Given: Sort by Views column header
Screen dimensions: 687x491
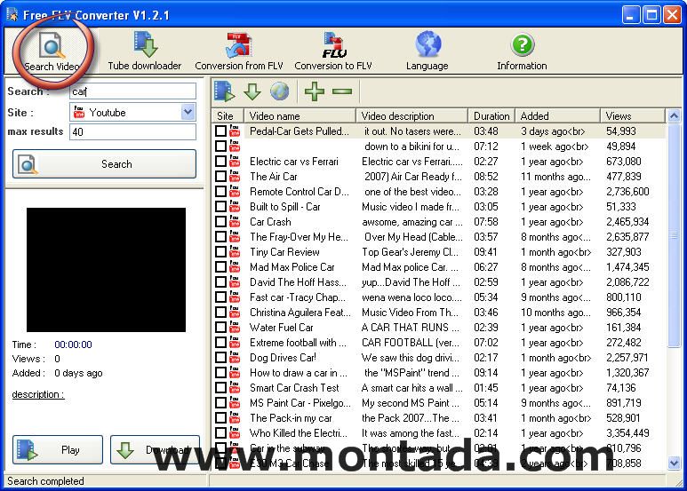Looking at the screenshot, I should tap(633, 116).
